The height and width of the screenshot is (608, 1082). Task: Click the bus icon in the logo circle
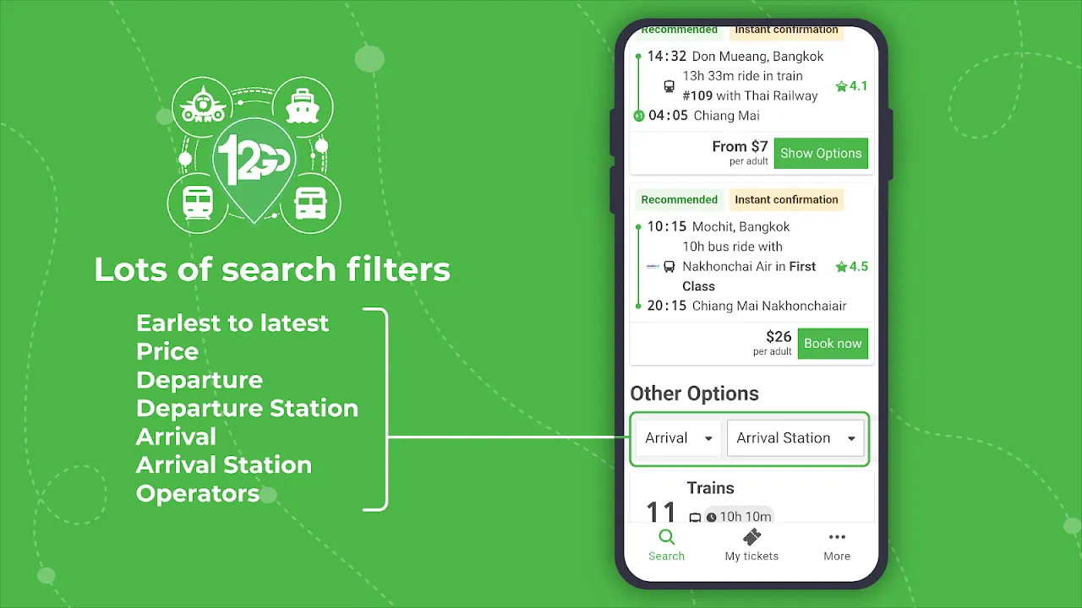309,204
